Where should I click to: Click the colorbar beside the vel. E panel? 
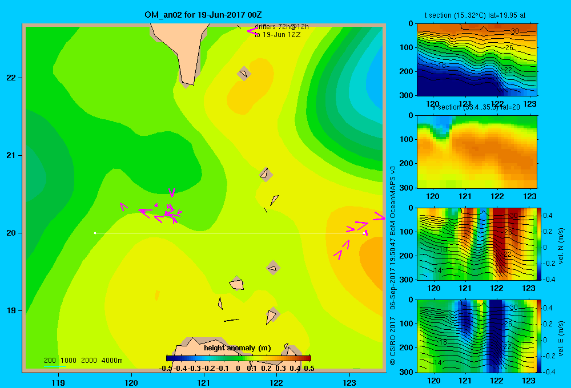click(x=540, y=336)
